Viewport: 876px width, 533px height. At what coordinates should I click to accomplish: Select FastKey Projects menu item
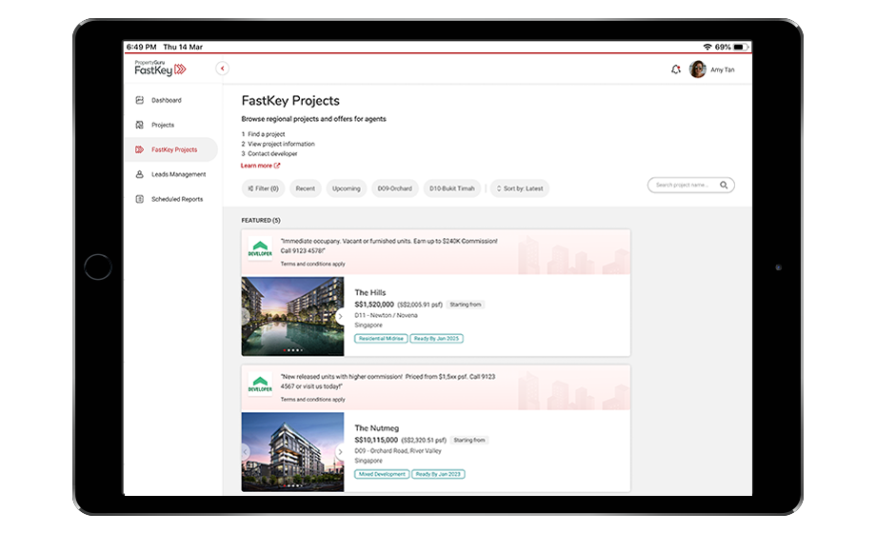[x=171, y=149]
